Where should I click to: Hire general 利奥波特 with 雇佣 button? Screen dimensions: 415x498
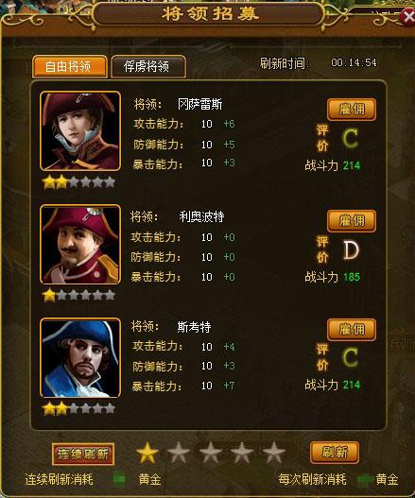pyautogui.click(x=352, y=221)
